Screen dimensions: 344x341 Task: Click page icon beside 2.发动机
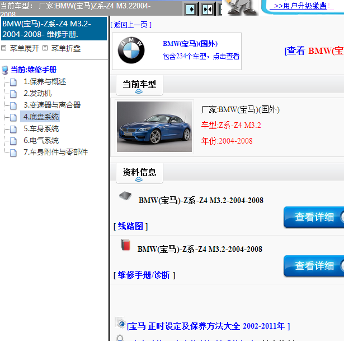click(x=13, y=94)
